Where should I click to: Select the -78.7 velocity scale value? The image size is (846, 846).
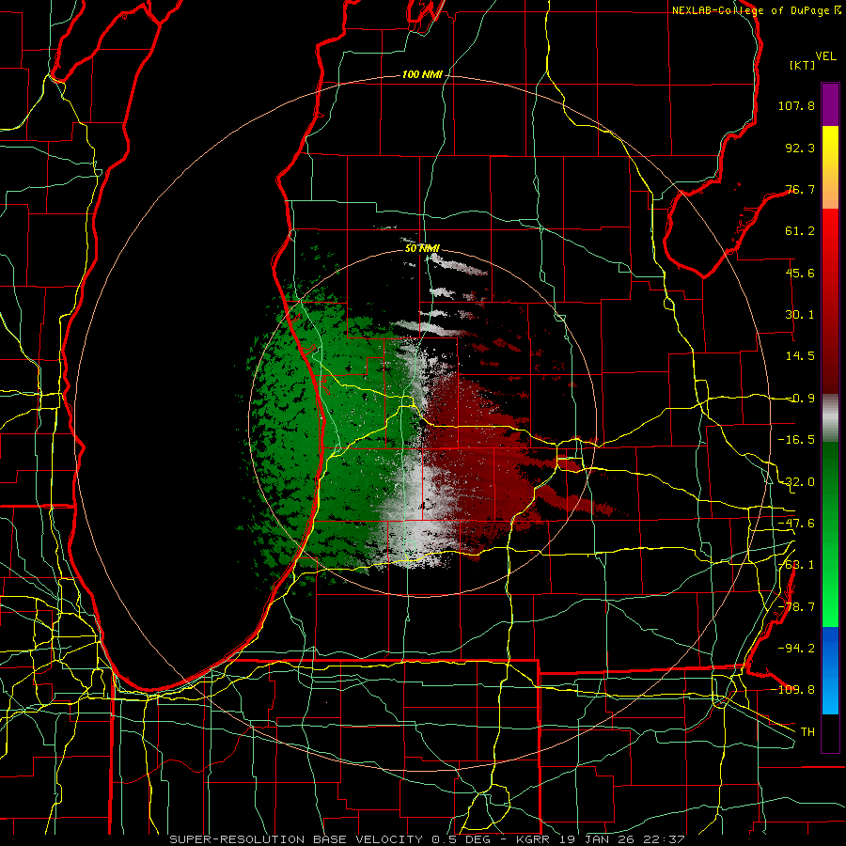[x=796, y=607]
